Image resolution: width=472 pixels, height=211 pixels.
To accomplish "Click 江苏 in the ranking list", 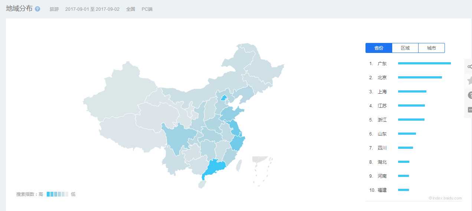I will (x=382, y=106).
